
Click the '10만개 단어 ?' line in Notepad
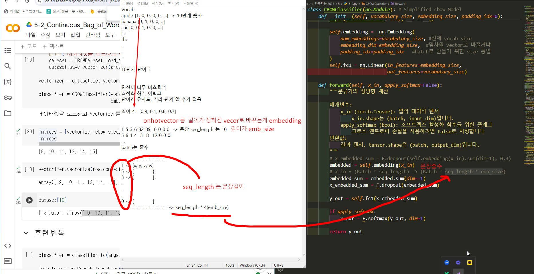coord(136,69)
